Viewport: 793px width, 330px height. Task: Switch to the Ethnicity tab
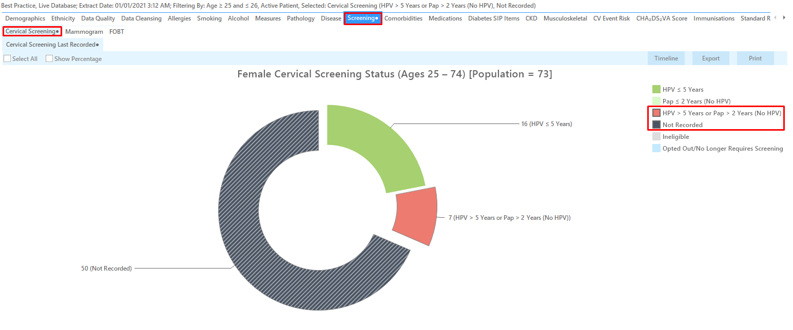click(63, 18)
